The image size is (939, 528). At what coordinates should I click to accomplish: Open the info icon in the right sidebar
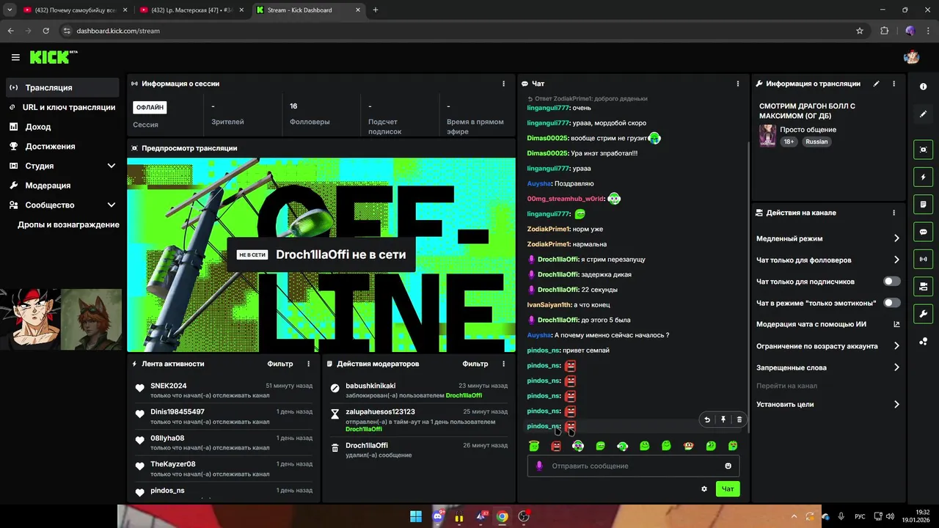pos(923,87)
